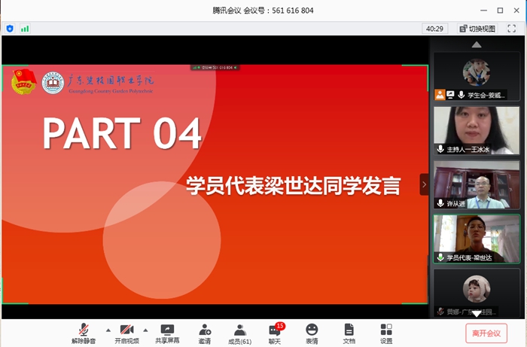Viewport: 527px width, 347px height.
Task: Select 黄娜 participant avatar tile
Action: point(477,293)
